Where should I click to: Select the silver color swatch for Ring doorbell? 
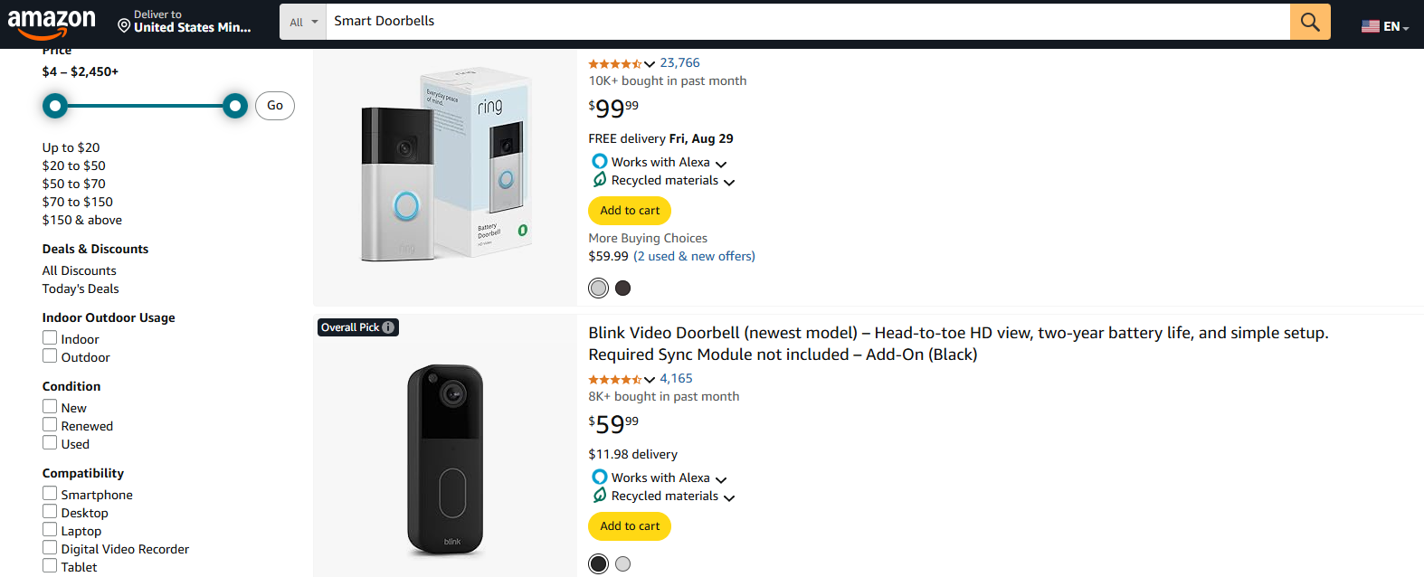(598, 288)
